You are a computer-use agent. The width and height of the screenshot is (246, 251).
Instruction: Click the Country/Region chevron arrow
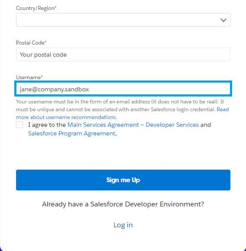(x=223, y=20)
